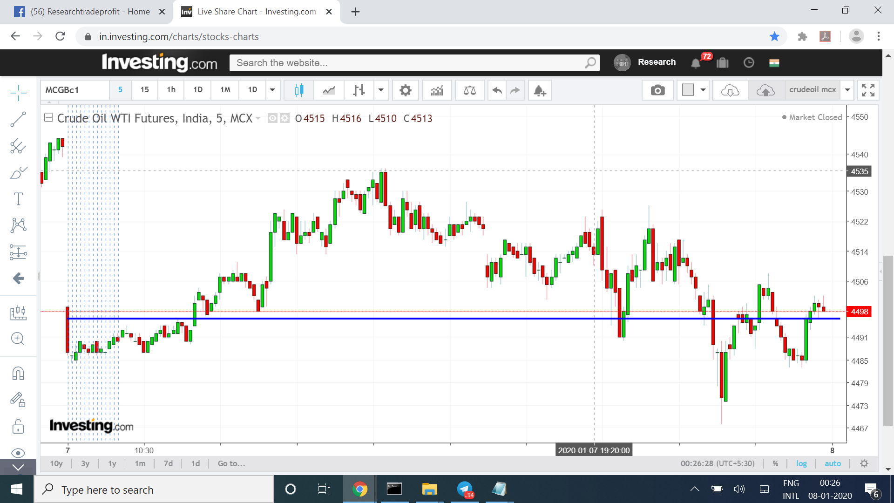This screenshot has width=894, height=503.
Task: Set the 7d date range
Action: point(168,463)
